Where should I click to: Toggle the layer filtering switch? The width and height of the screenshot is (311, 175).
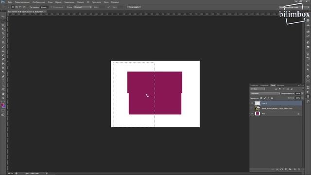coord(303,89)
